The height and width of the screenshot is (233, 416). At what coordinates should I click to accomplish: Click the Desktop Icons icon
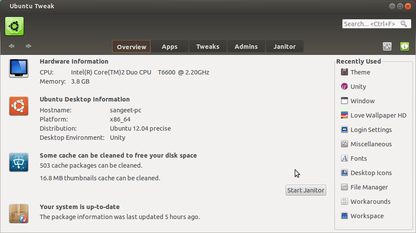344,173
